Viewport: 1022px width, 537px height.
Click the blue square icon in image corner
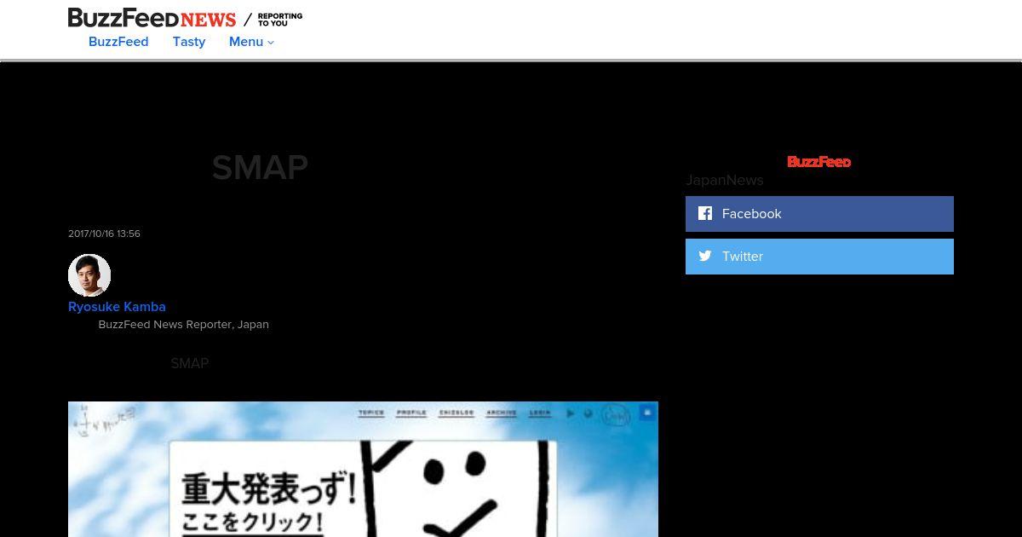click(647, 412)
